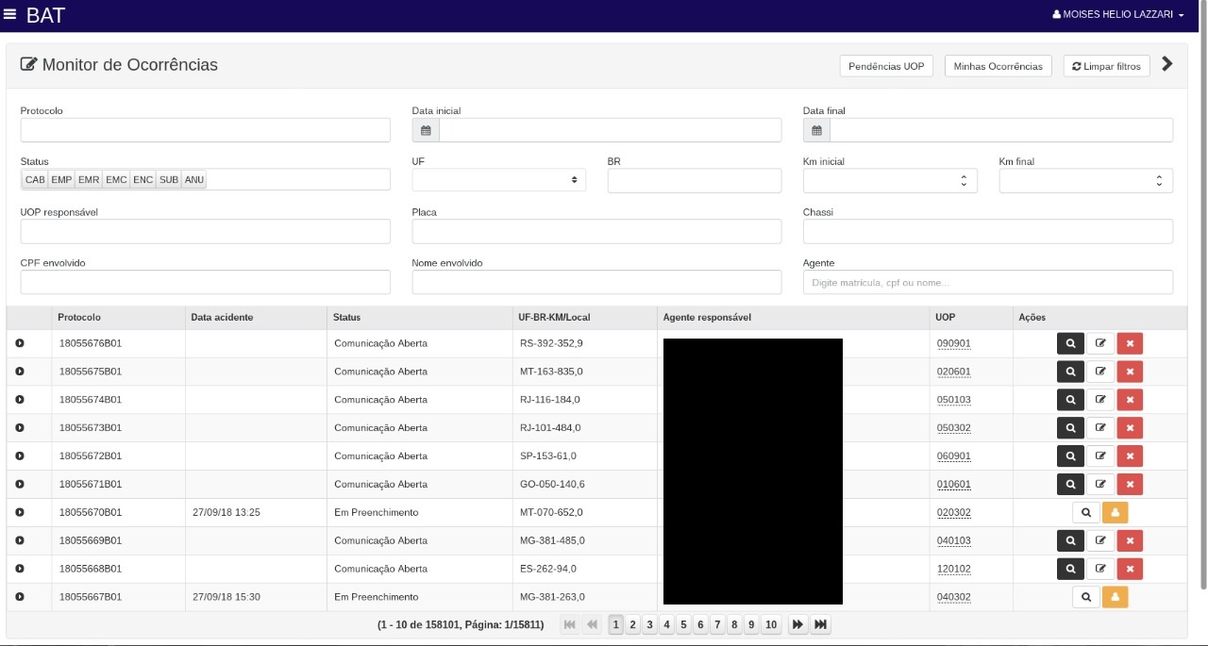Edit occurrence 18055668B01
The height and width of the screenshot is (646, 1208).
coord(1100,569)
